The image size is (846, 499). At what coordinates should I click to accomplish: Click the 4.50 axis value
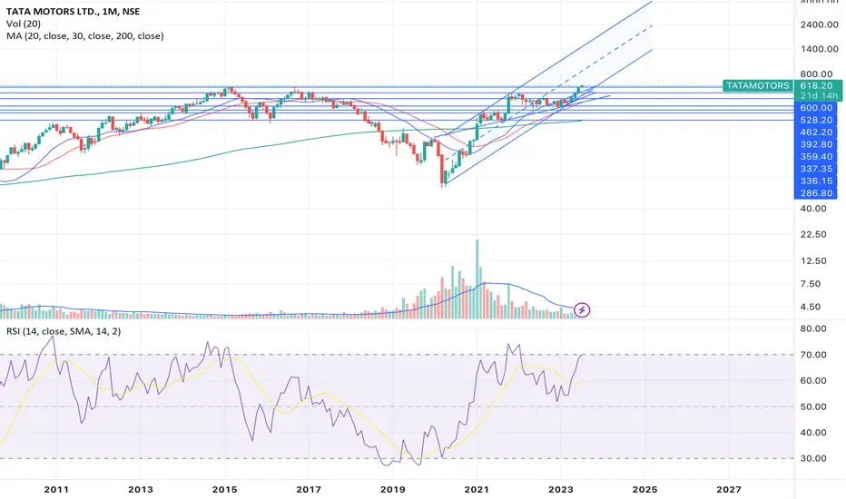(811, 307)
